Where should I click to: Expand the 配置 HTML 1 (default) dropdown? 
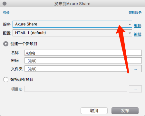click(72, 33)
